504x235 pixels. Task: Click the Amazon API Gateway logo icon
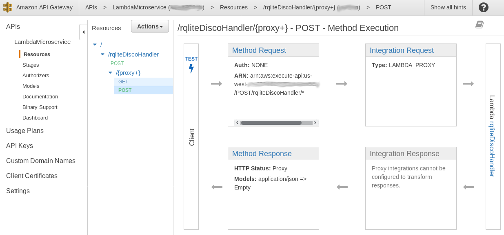pyautogui.click(x=7, y=7)
